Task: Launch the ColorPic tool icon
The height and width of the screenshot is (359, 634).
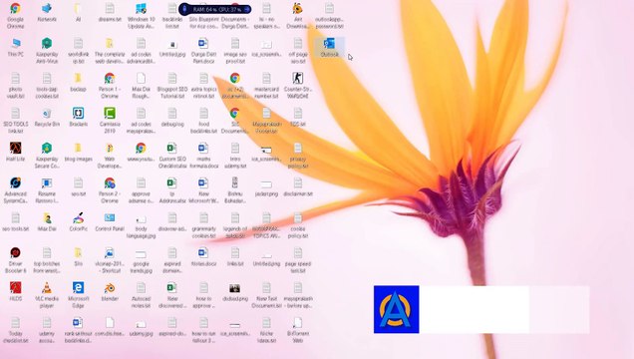Action: pos(79,221)
